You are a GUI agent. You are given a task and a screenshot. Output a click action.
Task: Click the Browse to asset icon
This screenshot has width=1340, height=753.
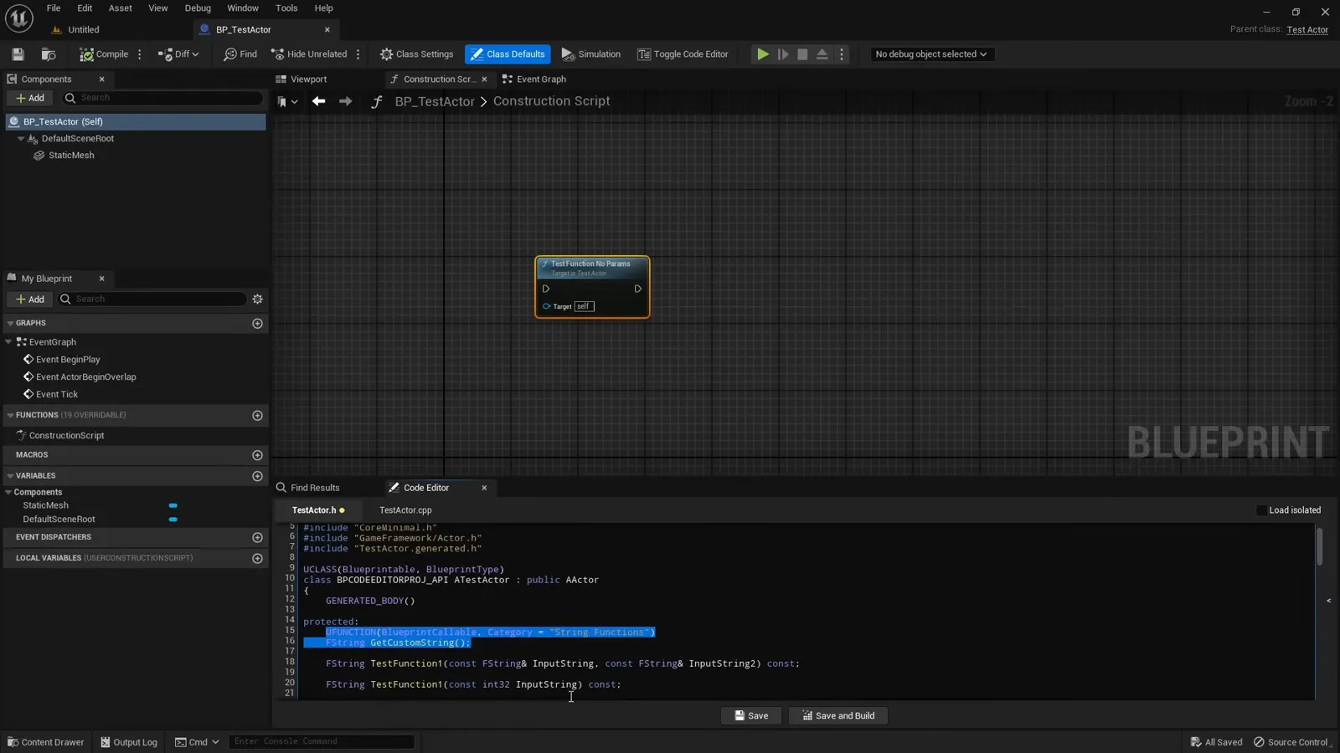[x=49, y=54]
